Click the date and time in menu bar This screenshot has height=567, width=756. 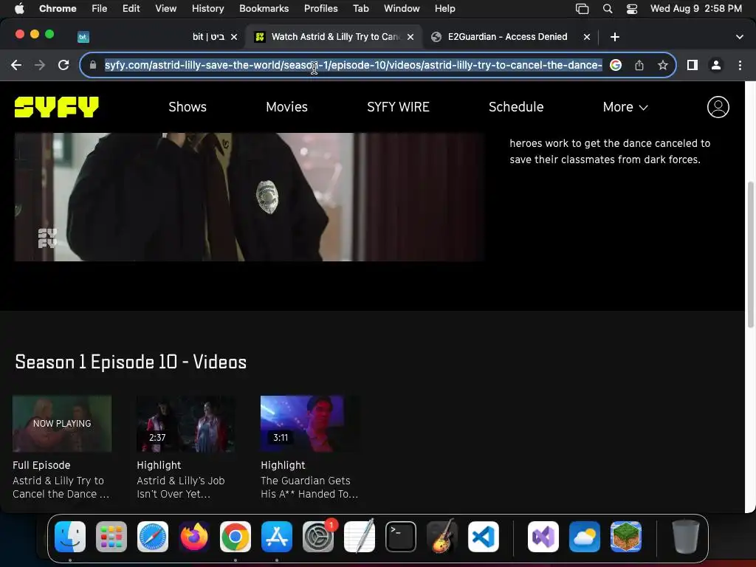pos(695,9)
